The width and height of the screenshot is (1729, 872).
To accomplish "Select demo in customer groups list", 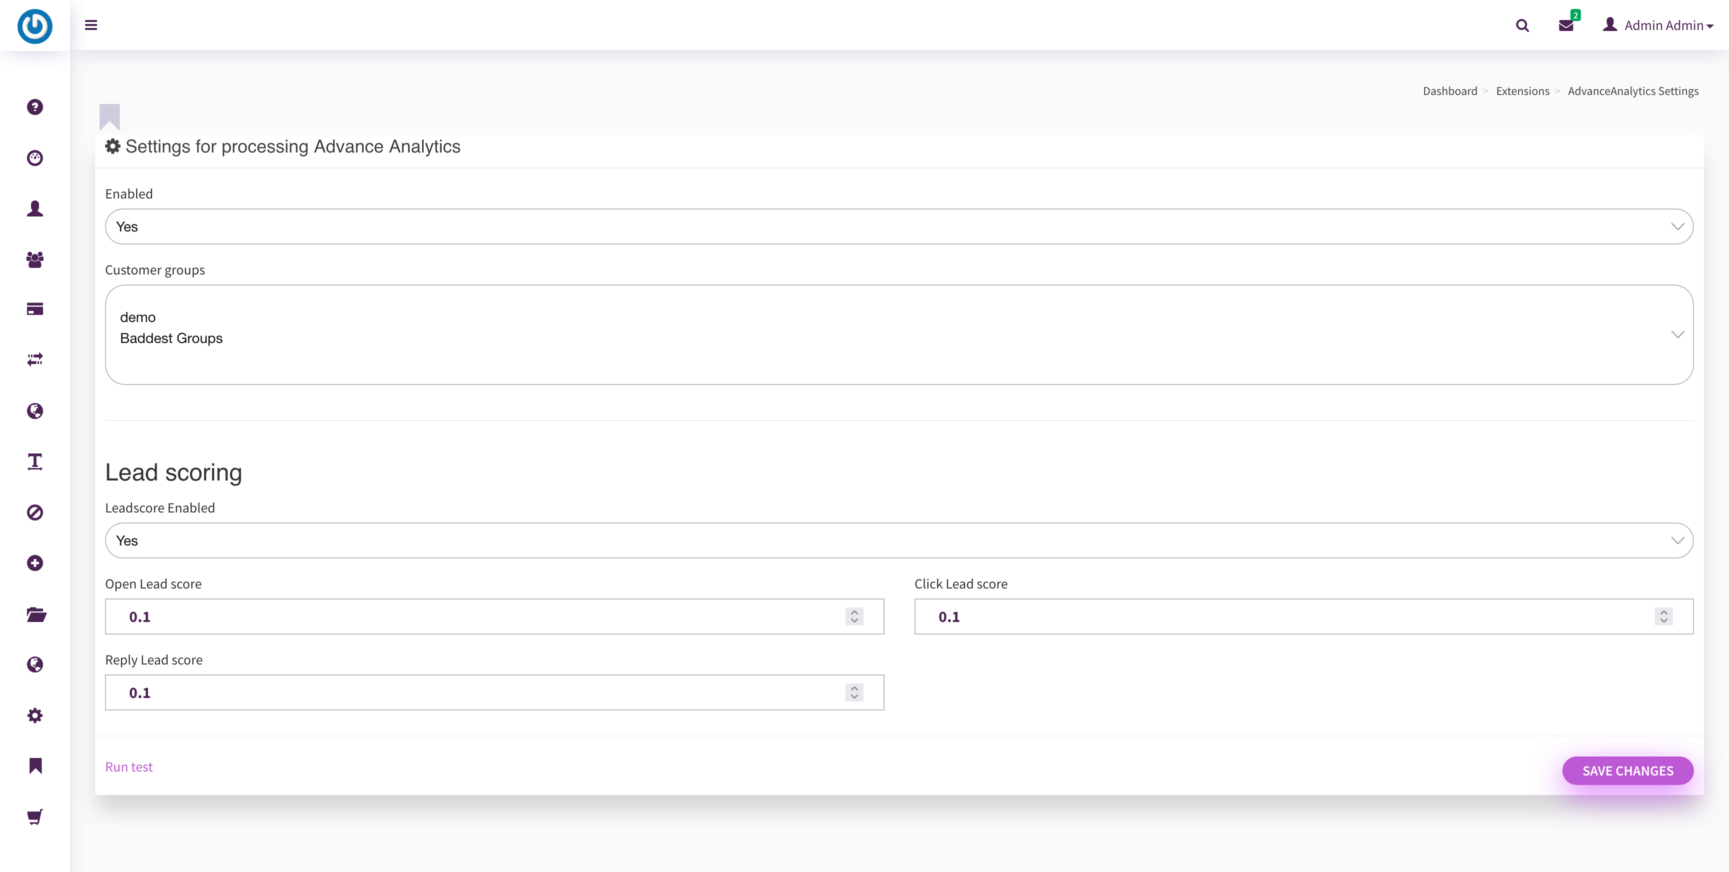I will click(138, 317).
